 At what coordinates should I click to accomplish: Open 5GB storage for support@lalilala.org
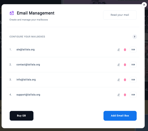click(133, 95)
